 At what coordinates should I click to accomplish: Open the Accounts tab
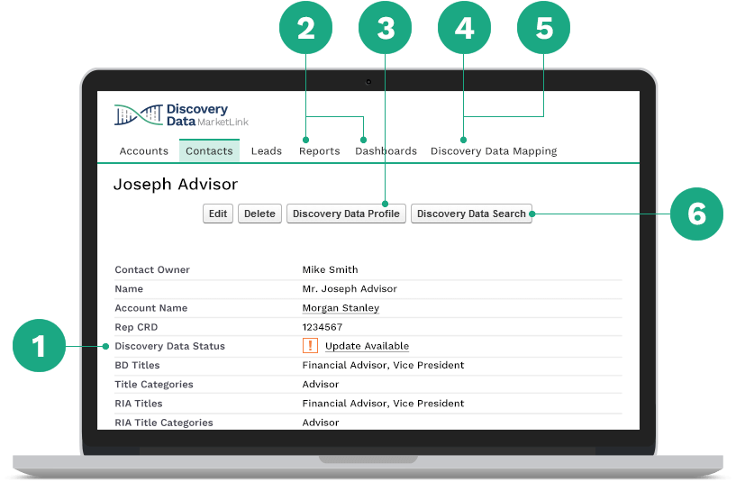click(x=144, y=151)
